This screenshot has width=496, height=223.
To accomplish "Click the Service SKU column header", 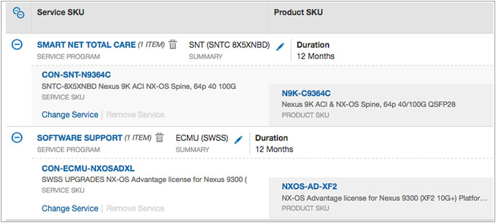I will click(x=60, y=12).
